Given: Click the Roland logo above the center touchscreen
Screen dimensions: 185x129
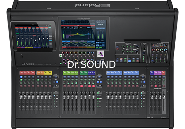Looking at the screenshot, I should point(83,19).
